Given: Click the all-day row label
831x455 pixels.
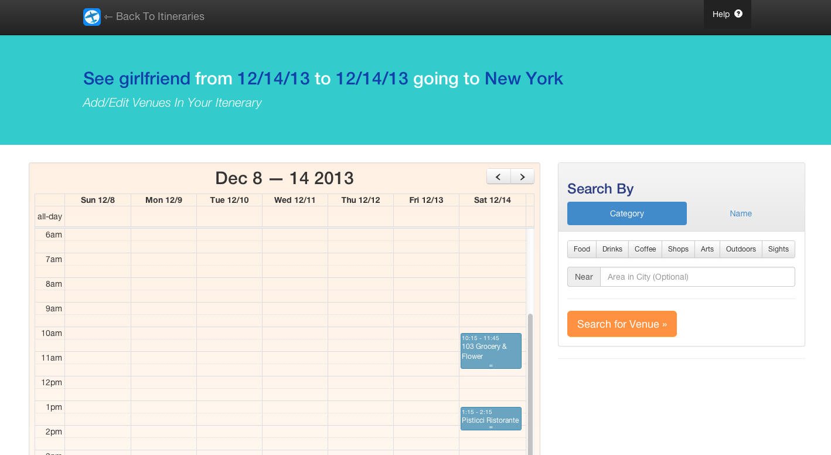Looking at the screenshot, I should tap(50, 216).
